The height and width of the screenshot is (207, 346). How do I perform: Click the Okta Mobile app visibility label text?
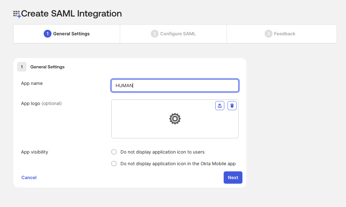point(178,164)
